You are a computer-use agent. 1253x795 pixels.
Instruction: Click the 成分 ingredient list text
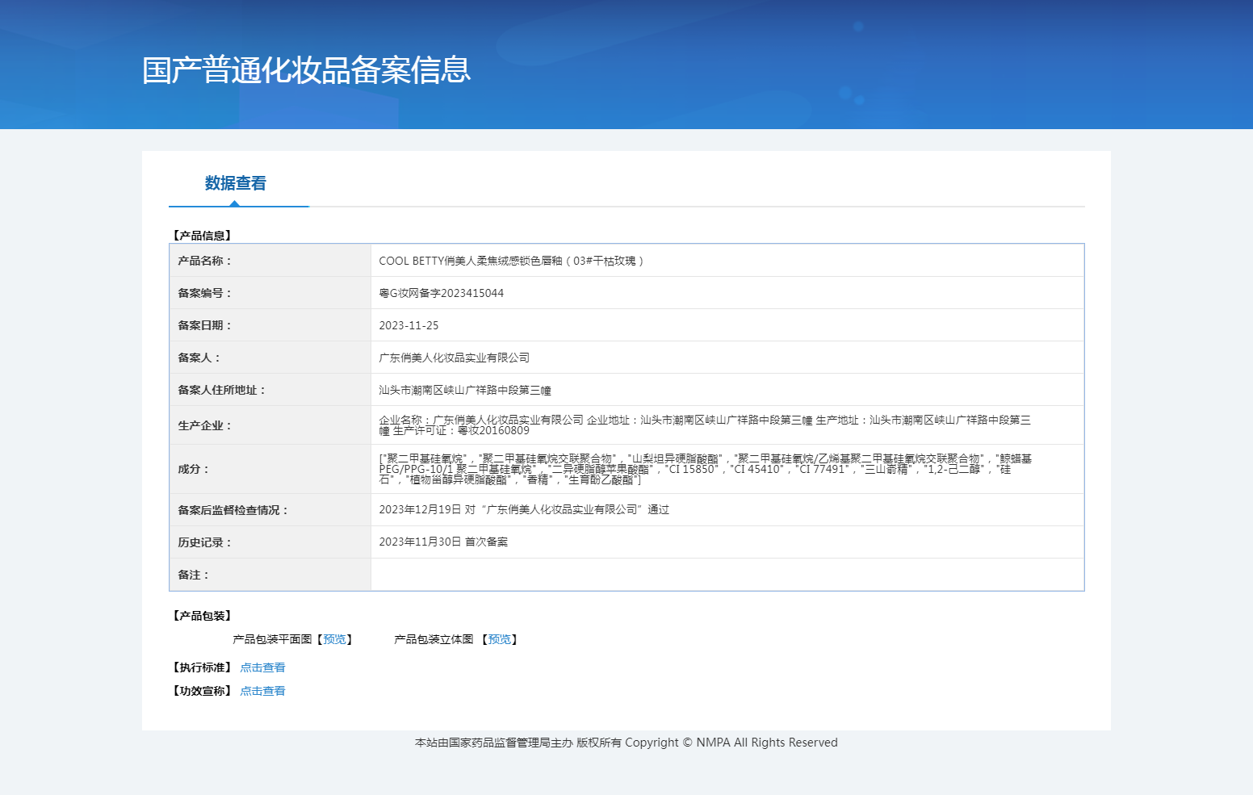[704, 469]
